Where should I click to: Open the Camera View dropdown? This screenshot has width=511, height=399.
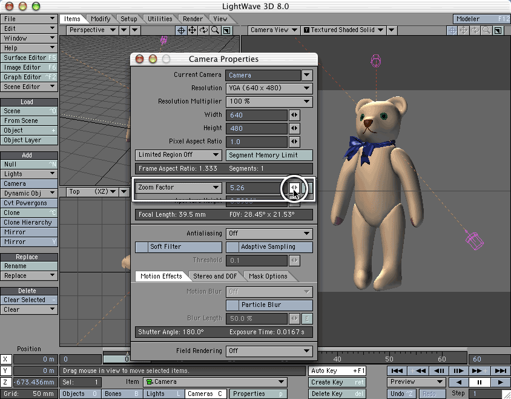tap(274, 30)
